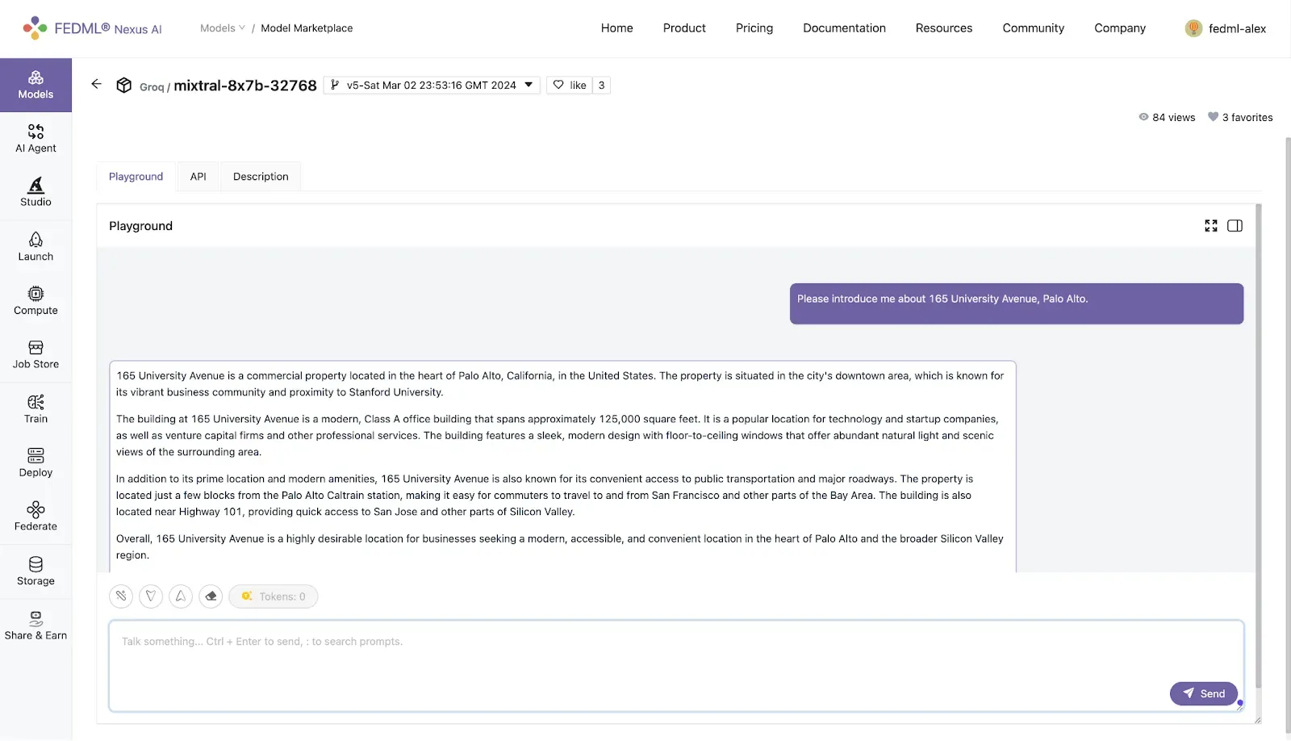The height and width of the screenshot is (741, 1291).
Task: Open the Resources menu
Action: [x=944, y=28]
